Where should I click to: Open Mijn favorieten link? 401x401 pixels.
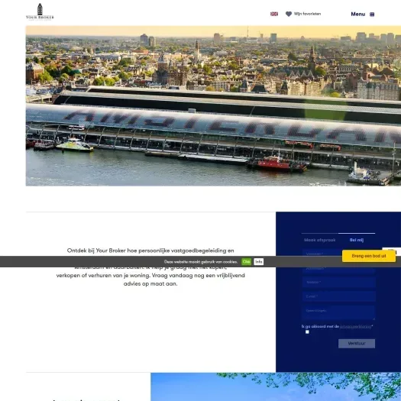307,14
